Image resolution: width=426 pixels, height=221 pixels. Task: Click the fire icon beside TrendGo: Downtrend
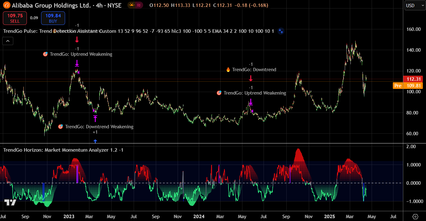click(228, 70)
